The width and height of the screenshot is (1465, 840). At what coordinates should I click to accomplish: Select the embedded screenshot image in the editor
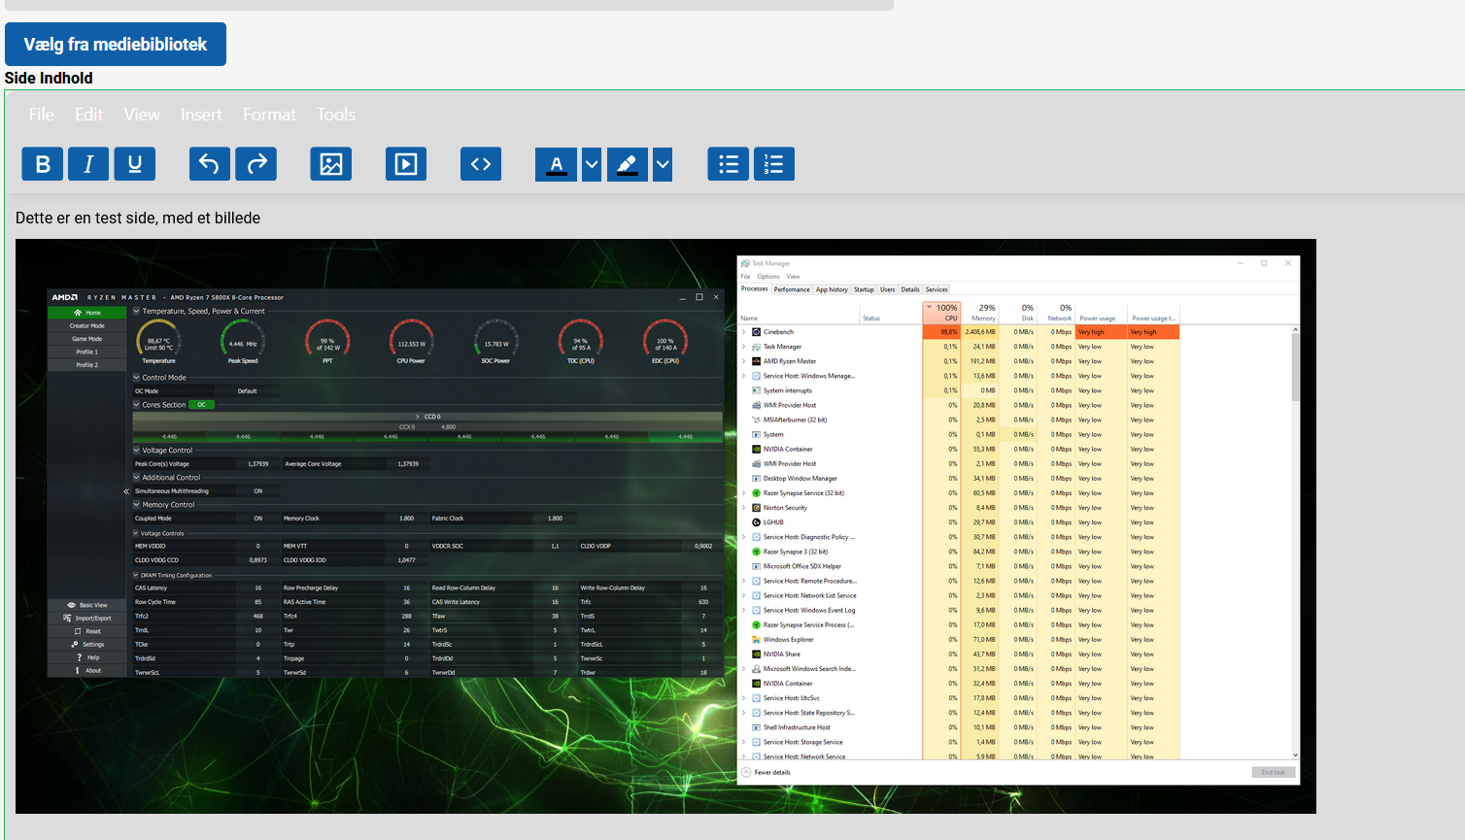coord(665,526)
